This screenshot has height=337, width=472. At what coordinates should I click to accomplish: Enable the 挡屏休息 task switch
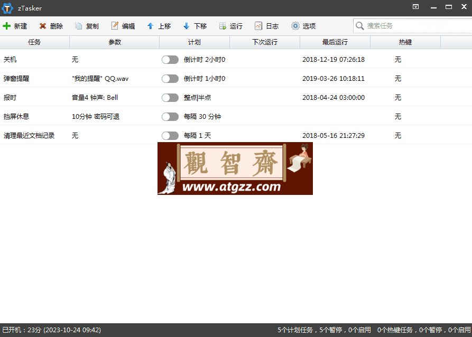(170, 116)
